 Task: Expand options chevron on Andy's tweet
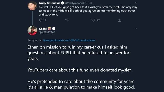136,3
